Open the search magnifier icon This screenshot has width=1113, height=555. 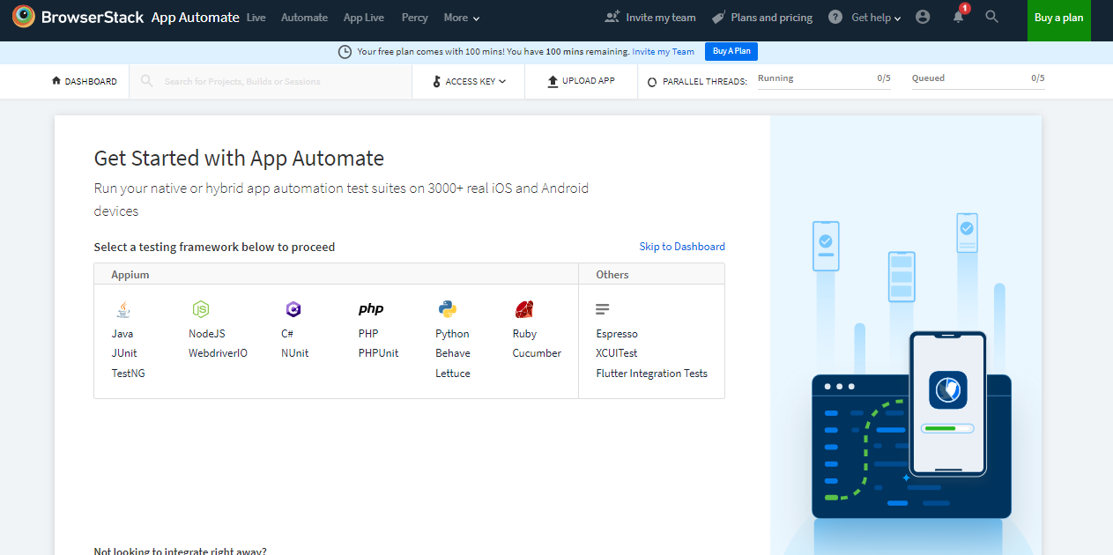991,17
